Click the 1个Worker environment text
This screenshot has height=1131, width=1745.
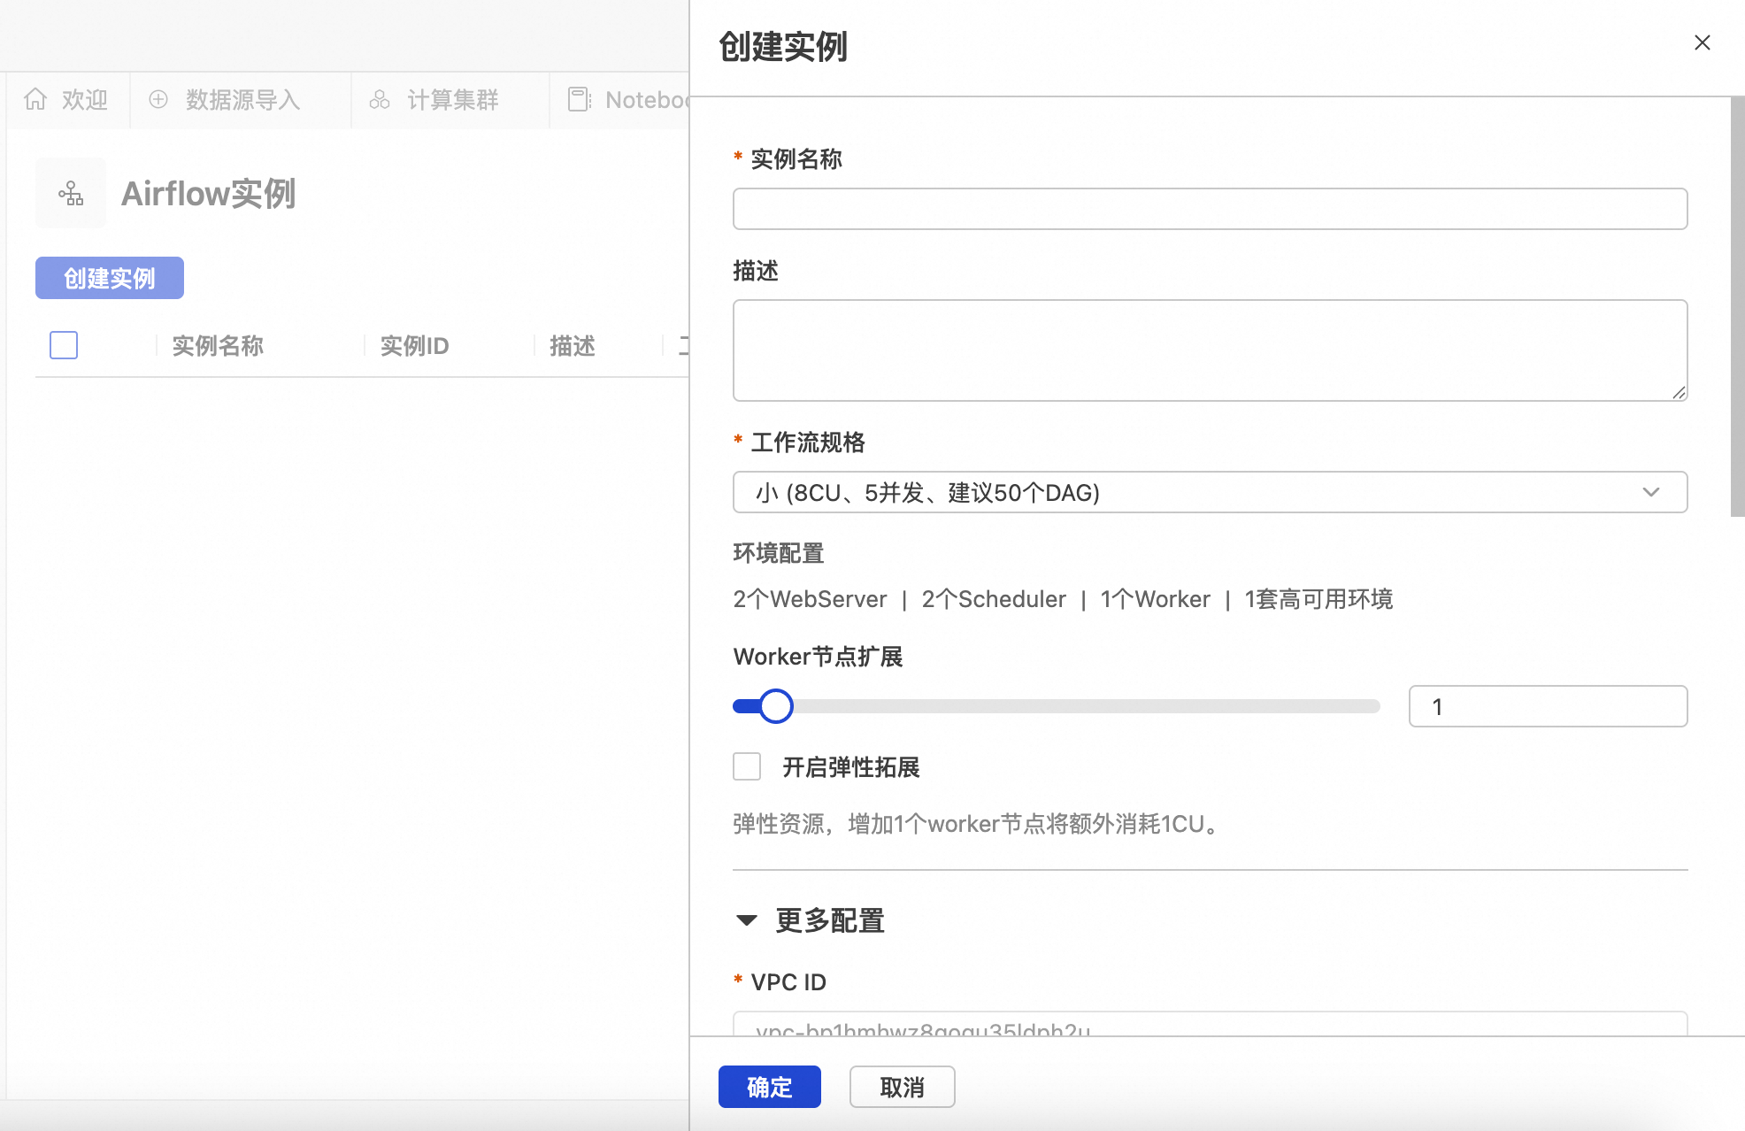[1155, 599]
